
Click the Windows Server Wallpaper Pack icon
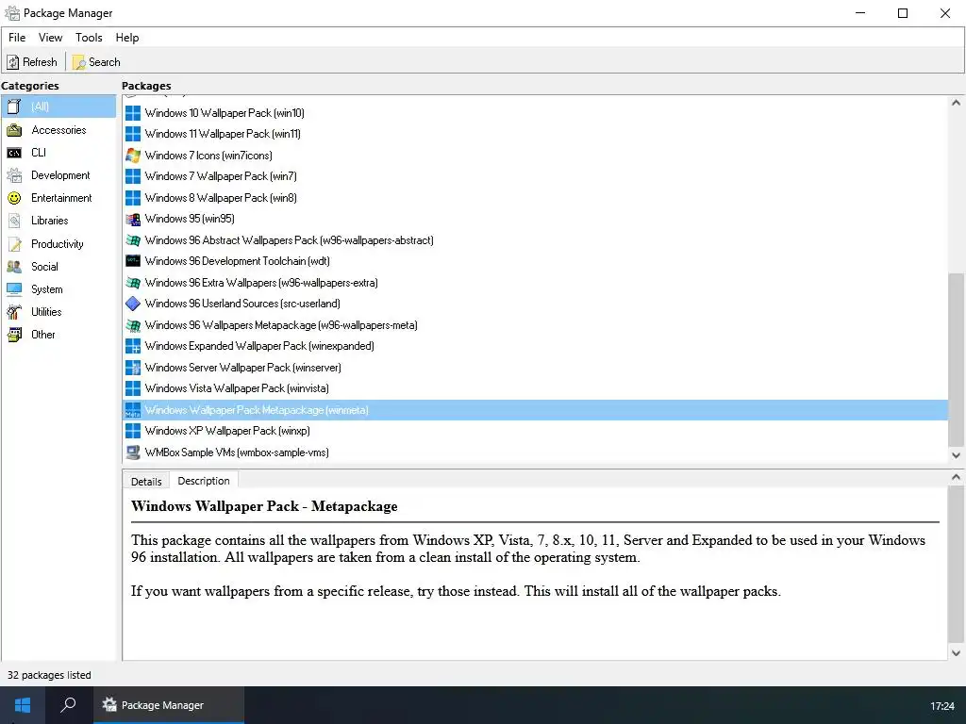coord(132,368)
